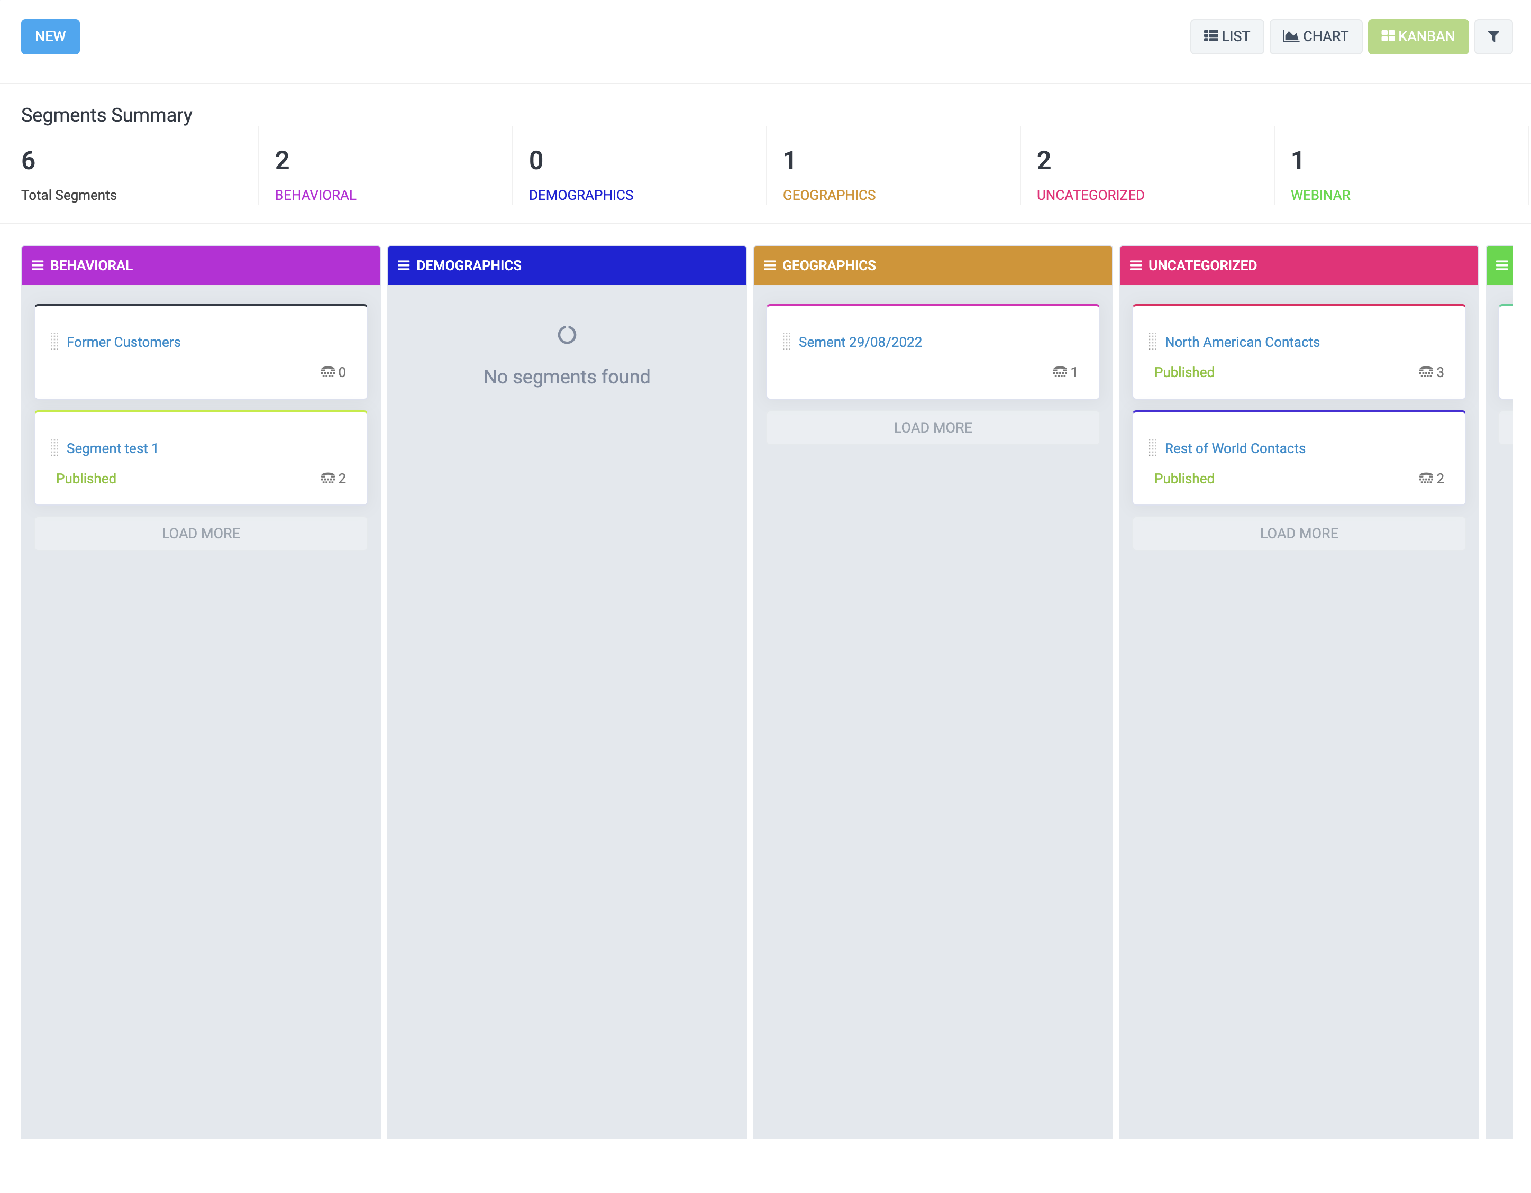
Task: Click the Segment test 1 drag handle
Action: pos(54,447)
